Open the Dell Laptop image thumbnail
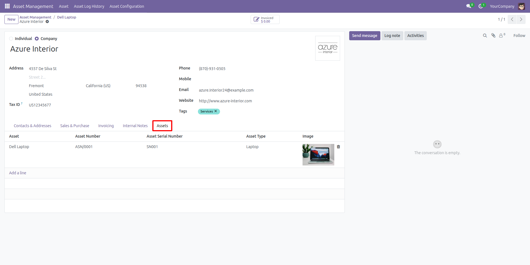 click(318, 155)
